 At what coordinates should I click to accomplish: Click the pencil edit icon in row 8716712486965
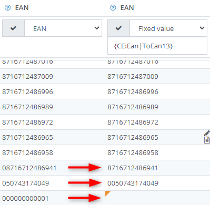[x=207, y=133]
